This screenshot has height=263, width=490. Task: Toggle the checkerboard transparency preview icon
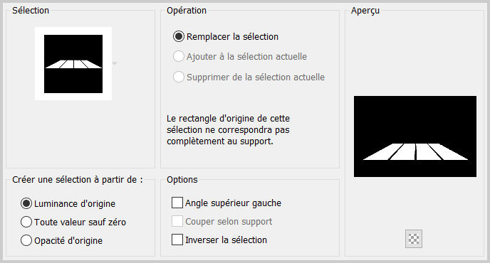(413, 239)
